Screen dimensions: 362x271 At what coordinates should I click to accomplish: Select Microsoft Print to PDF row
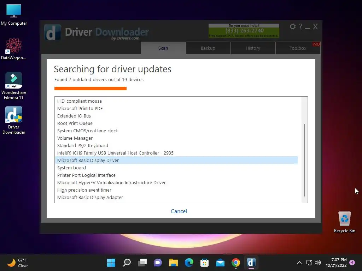pyautogui.click(x=177, y=108)
